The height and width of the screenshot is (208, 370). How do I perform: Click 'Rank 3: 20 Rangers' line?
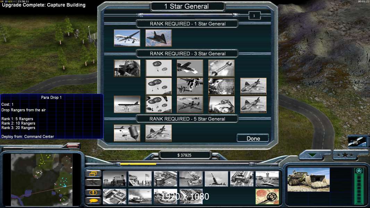(x=18, y=128)
